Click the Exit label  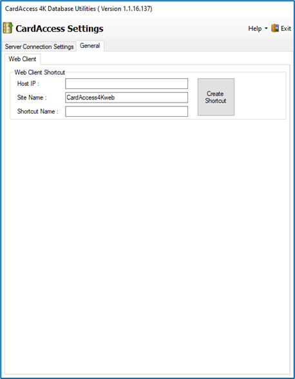point(286,28)
